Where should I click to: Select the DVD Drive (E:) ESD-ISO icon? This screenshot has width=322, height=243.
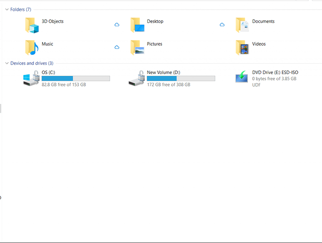241,76
